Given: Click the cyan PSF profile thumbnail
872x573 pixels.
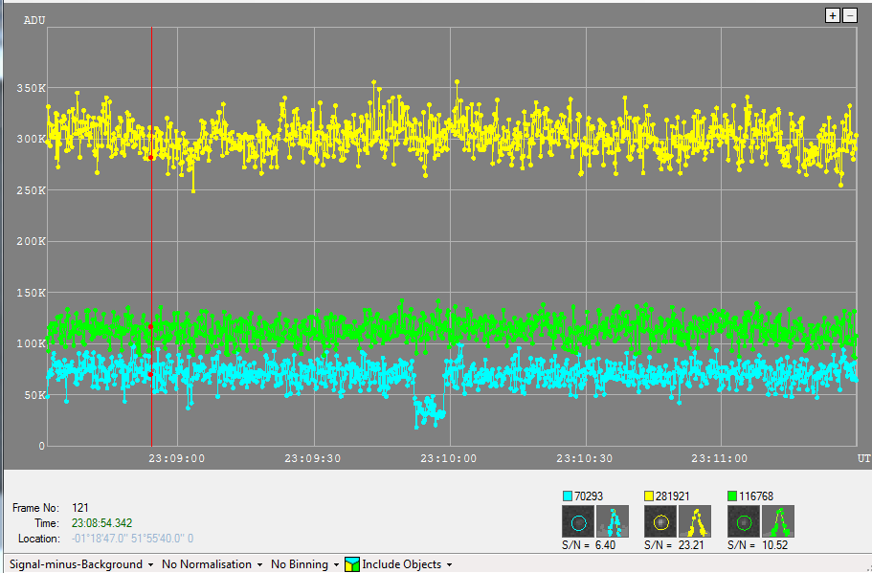Looking at the screenshot, I should tap(612, 522).
